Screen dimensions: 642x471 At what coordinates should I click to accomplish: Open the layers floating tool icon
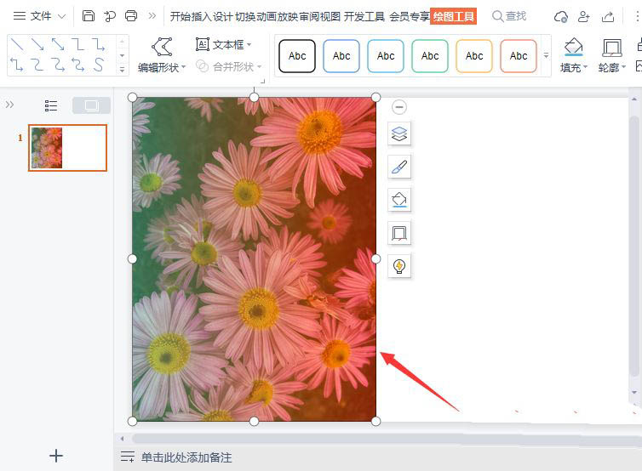pos(399,133)
